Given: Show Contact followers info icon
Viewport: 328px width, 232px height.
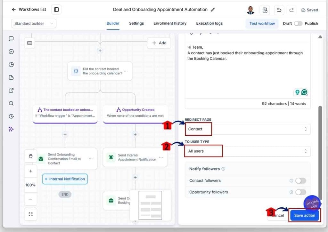Looking at the screenshot, I should (x=291, y=180).
